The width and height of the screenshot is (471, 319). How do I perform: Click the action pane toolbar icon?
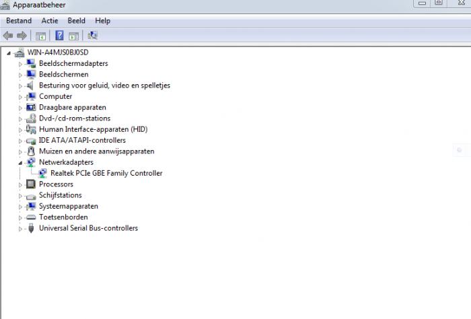tap(73, 36)
